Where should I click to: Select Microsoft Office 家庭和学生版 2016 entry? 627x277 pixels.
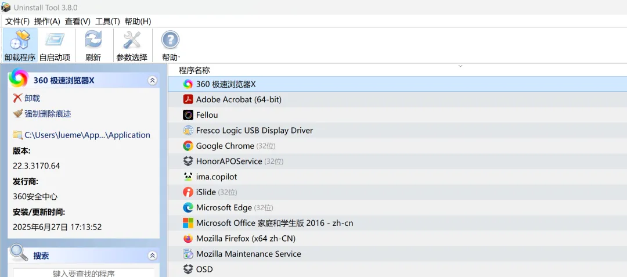(x=398, y=223)
